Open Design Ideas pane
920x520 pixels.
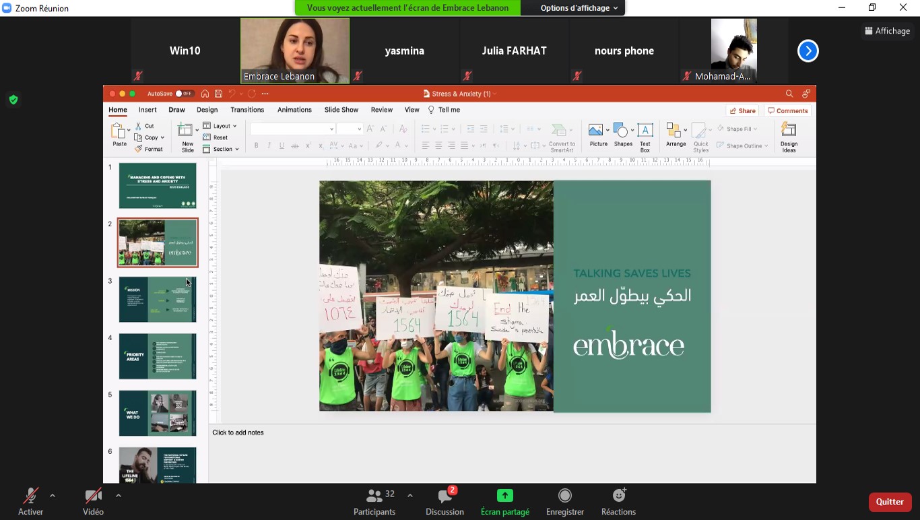(789, 137)
